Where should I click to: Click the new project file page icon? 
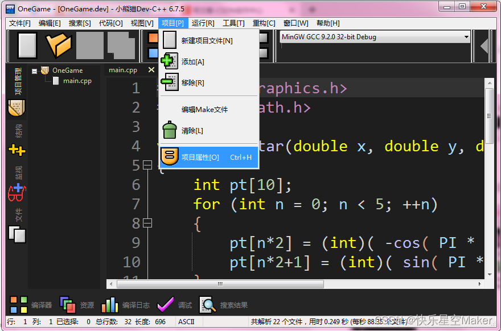pyautogui.click(x=169, y=40)
